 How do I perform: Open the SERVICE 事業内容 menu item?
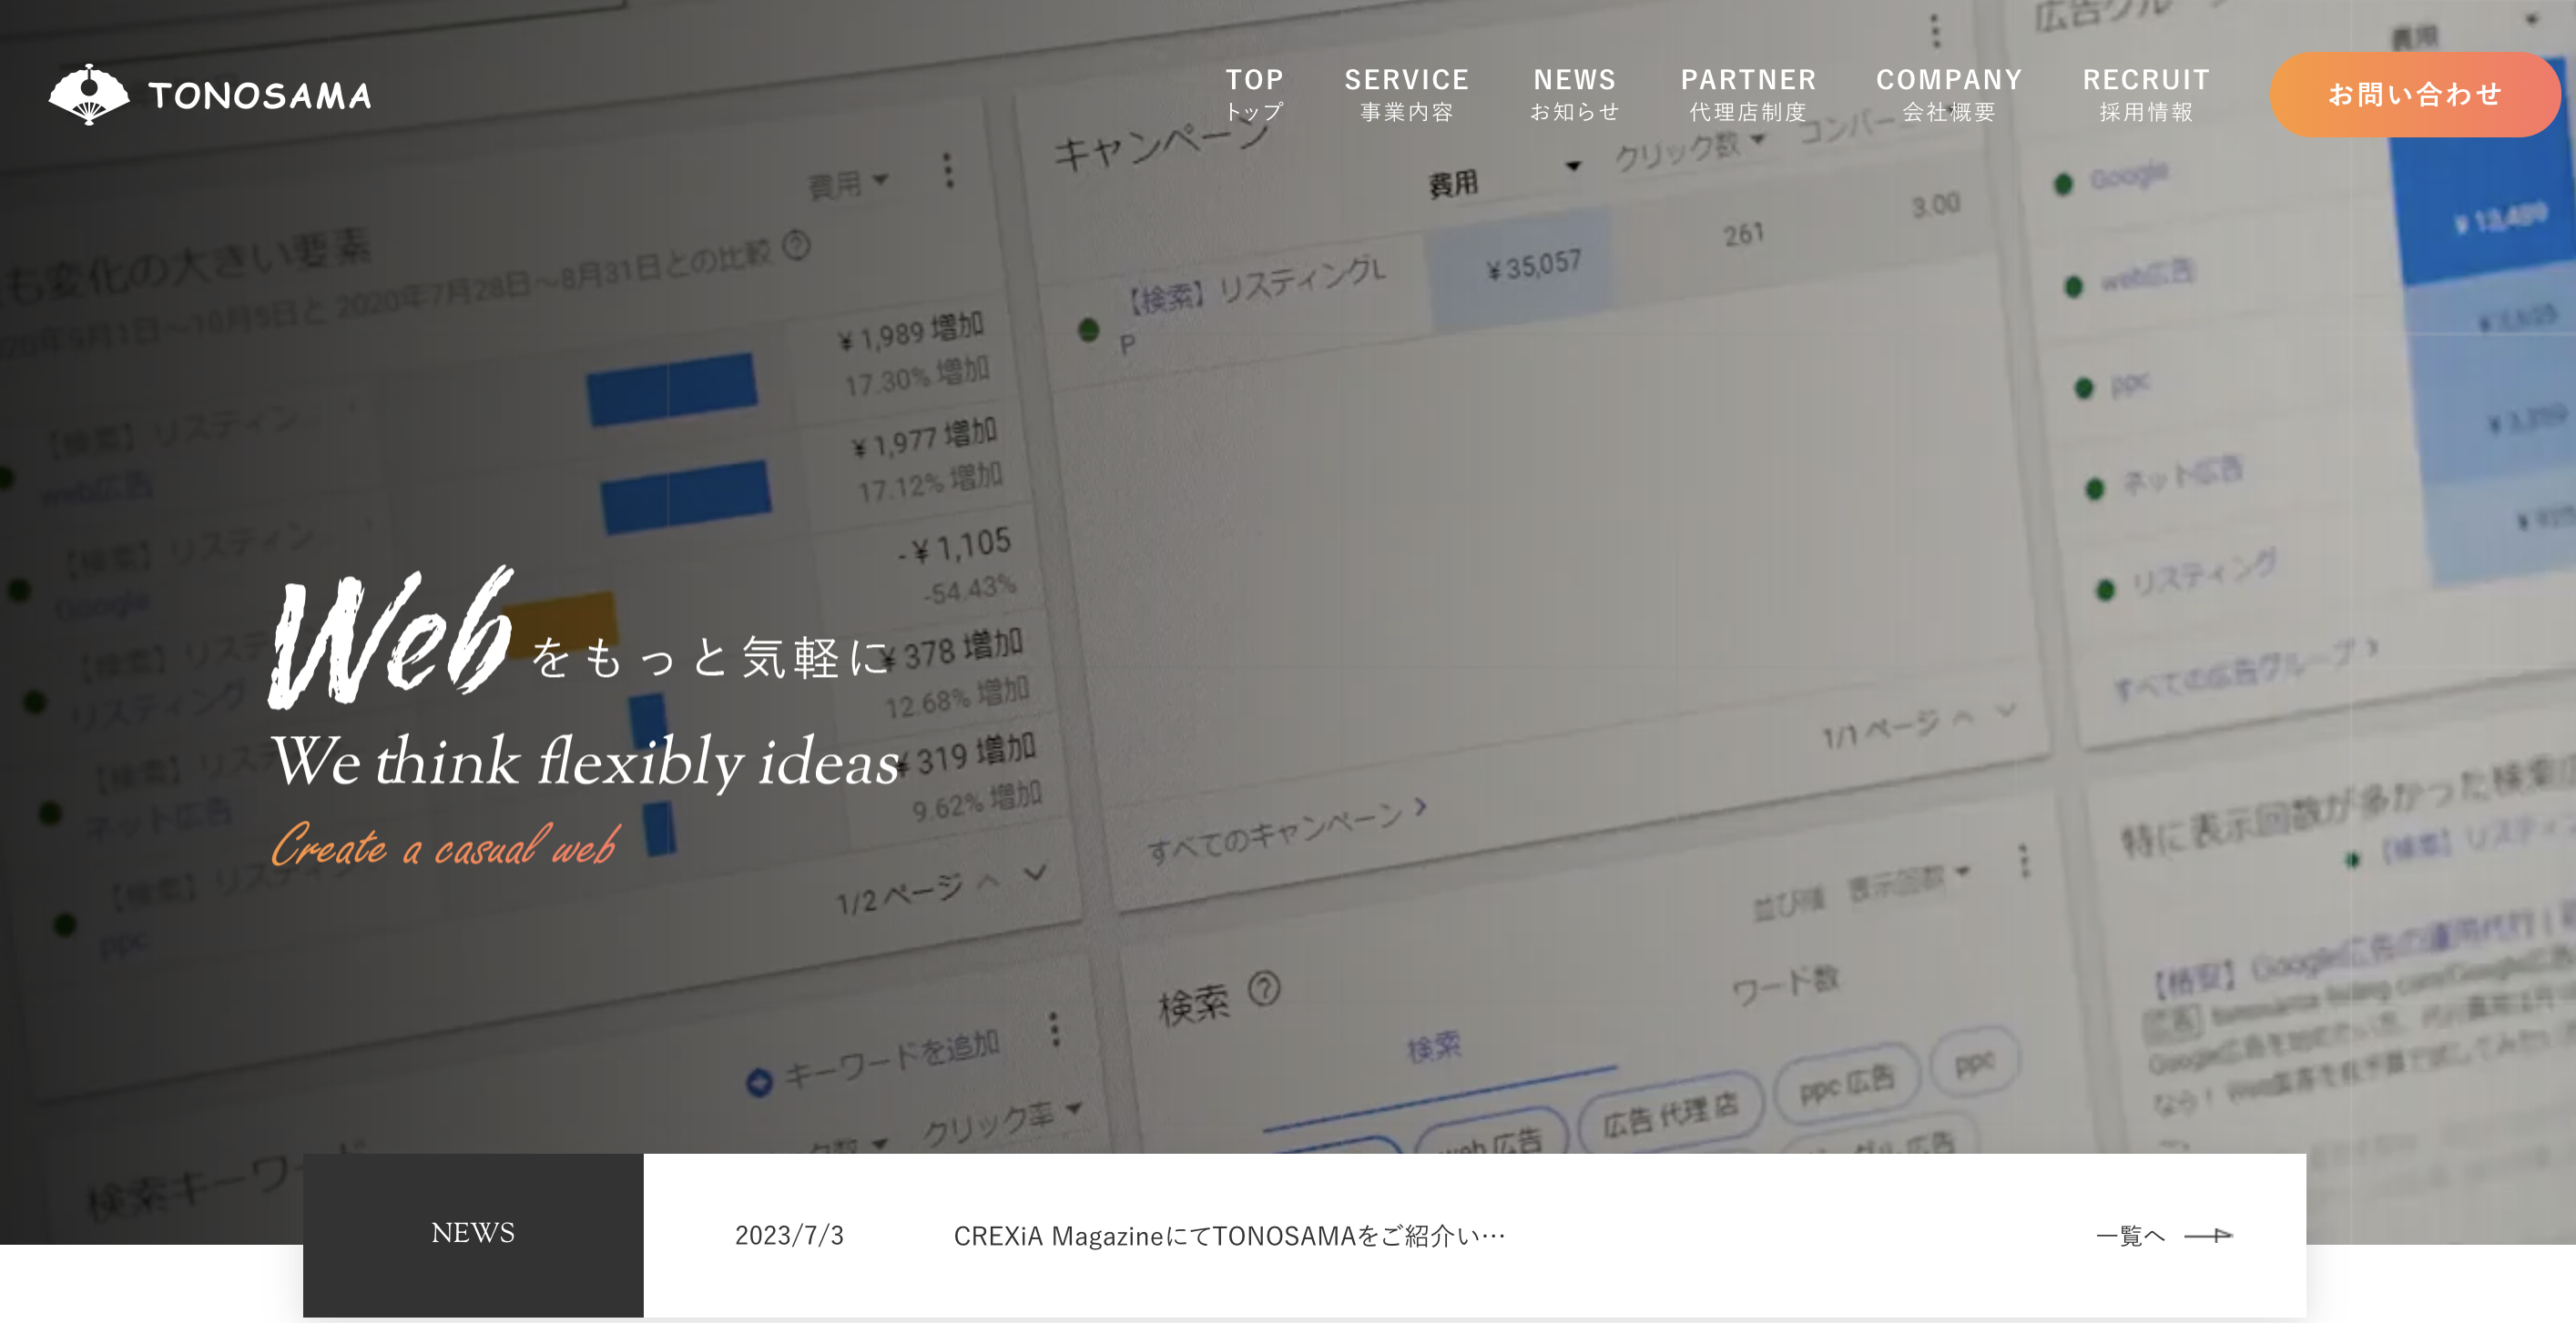pyautogui.click(x=1405, y=94)
